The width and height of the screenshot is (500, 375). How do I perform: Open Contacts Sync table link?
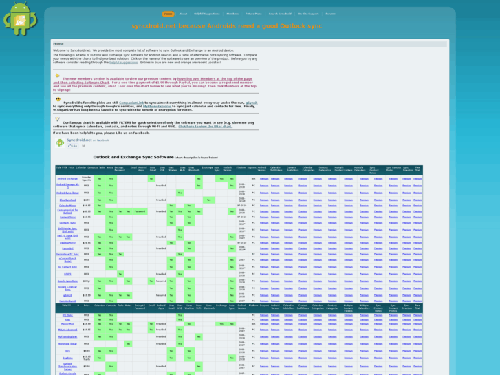click(x=67, y=223)
